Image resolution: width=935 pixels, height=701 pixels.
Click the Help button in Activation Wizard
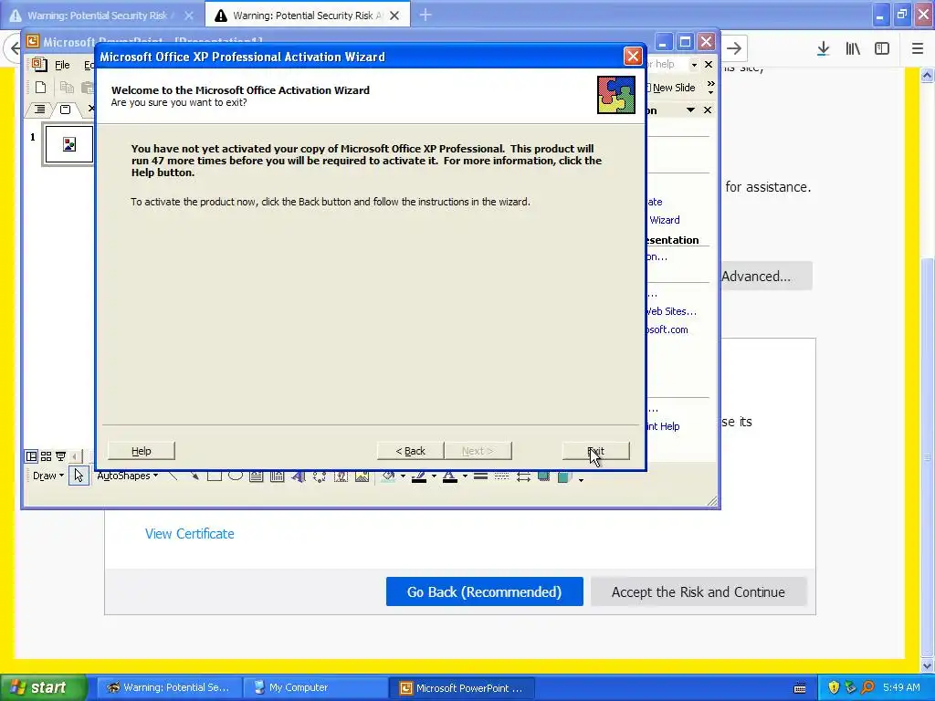[x=142, y=451]
